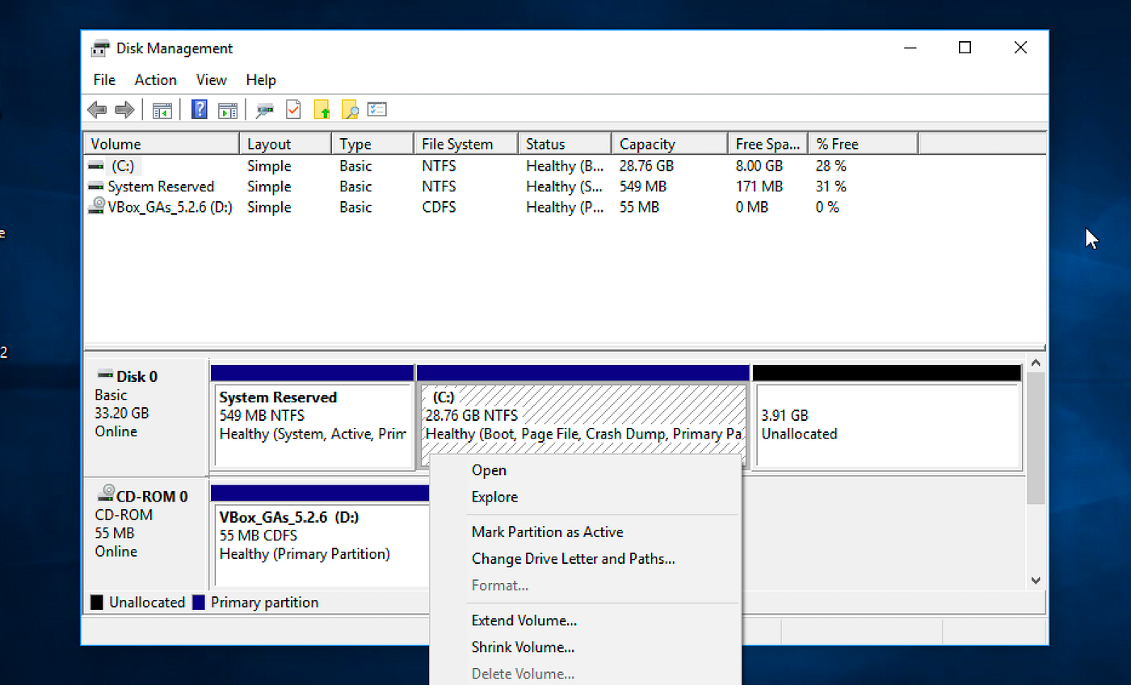Click the checklist properties toolbar icon
This screenshot has width=1131, height=685.
[x=376, y=109]
